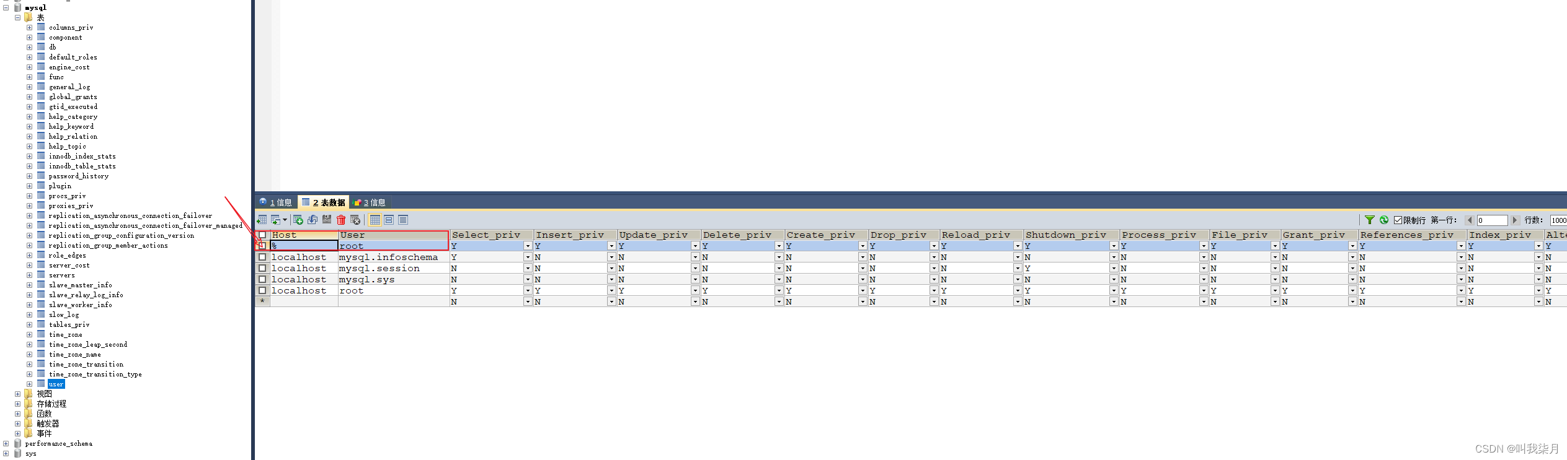
Task: Switch to the 2 表数据 tab
Action: [323, 202]
